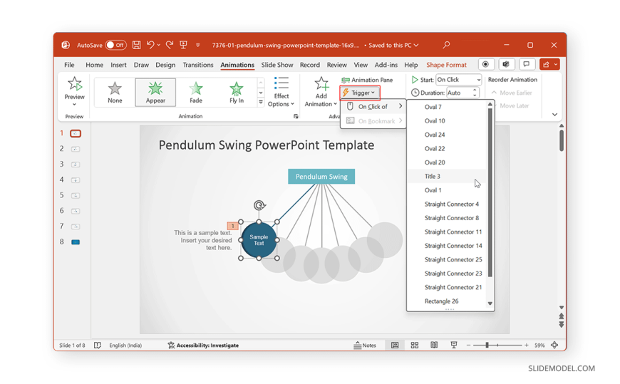This screenshot has height=384, width=620.
Task: Open the Animation Pane
Action: (367, 80)
